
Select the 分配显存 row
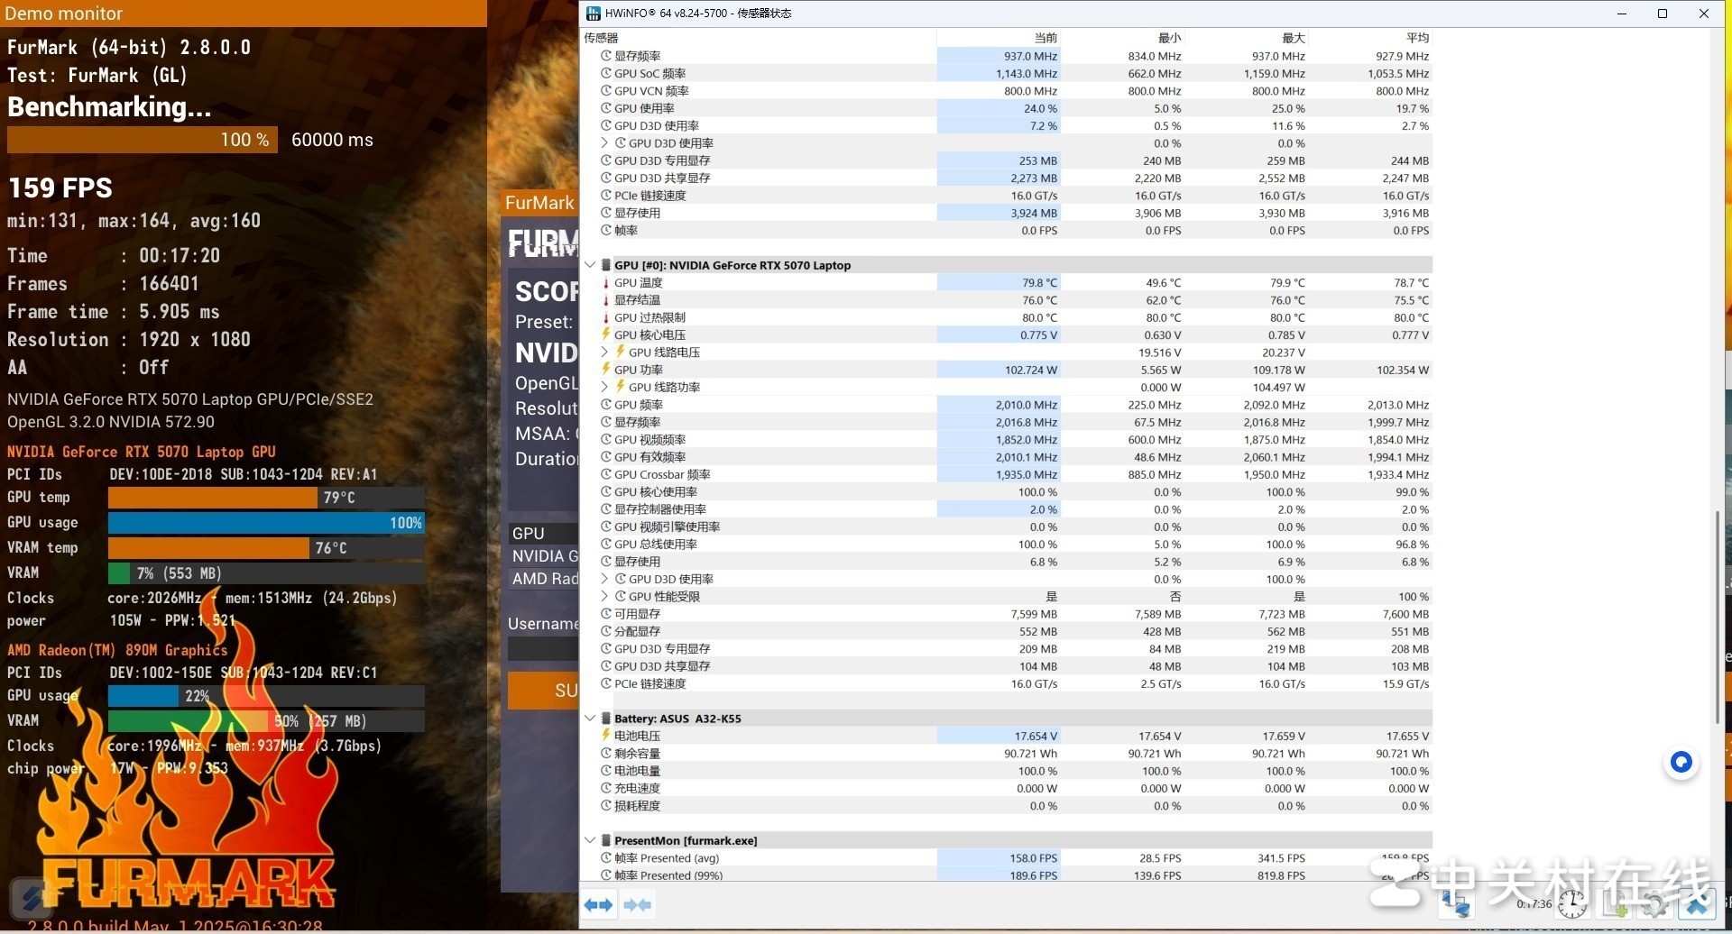click(x=1007, y=631)
